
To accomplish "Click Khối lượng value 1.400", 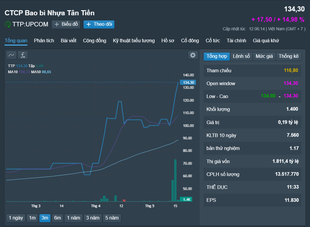I will click(292, 109).
